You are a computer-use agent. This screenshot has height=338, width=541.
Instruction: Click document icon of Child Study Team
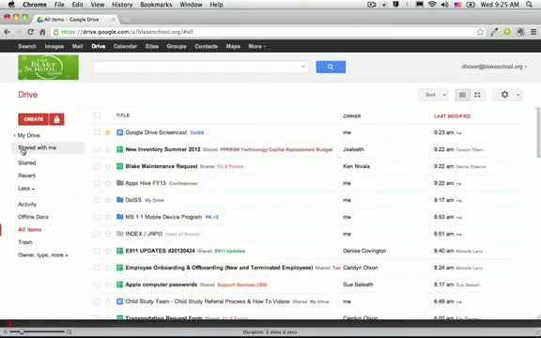coord(119,301)
